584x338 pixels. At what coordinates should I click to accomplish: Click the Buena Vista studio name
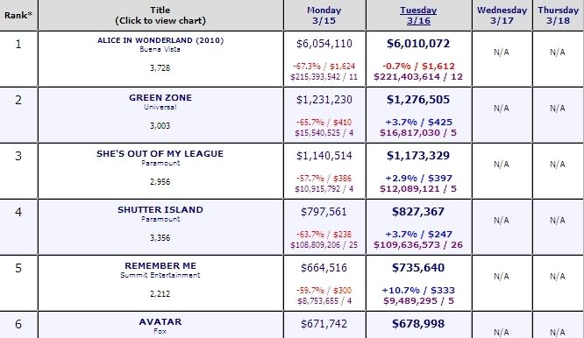[160, 49]
